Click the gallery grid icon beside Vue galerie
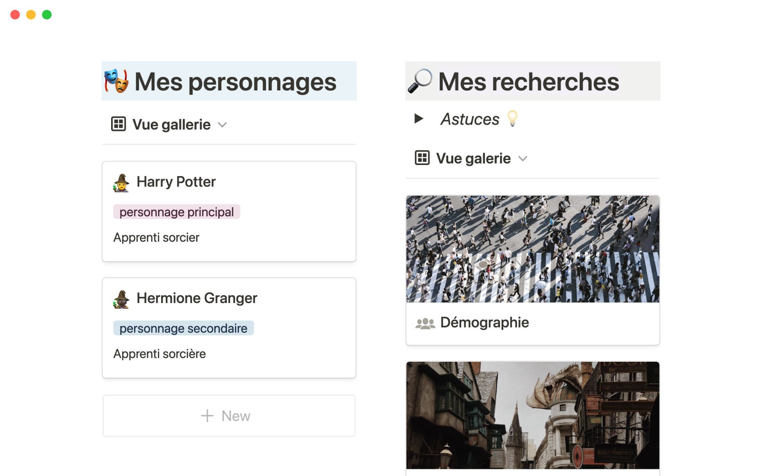762x476 pixels. pos(422,158)
